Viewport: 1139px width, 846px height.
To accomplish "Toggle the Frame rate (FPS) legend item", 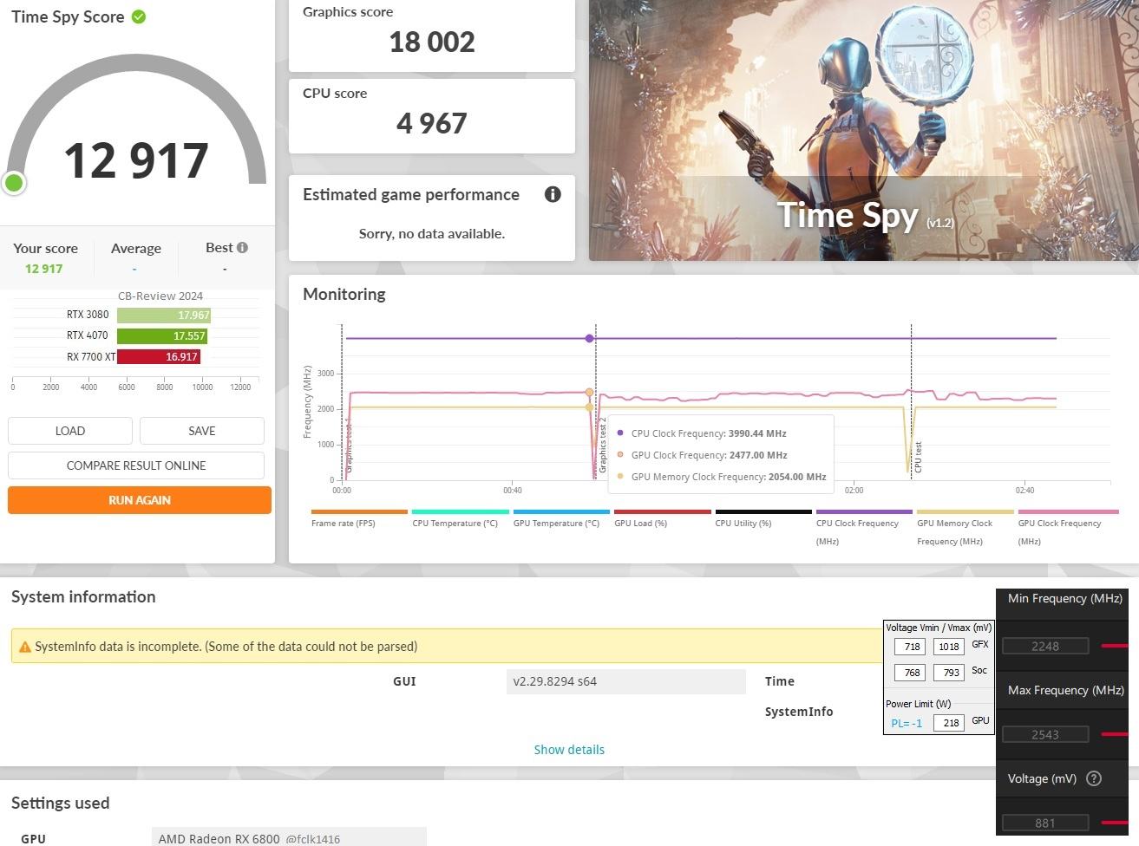I will click(x=359, y=521).
